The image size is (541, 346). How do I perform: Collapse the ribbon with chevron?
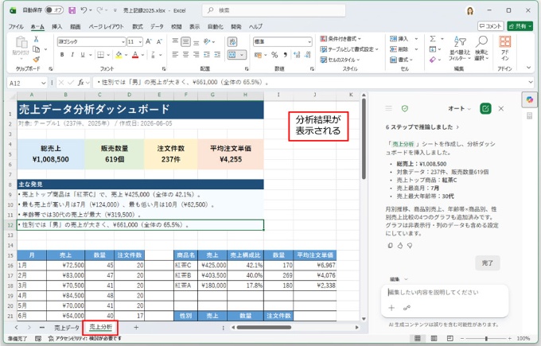(528, 68)
